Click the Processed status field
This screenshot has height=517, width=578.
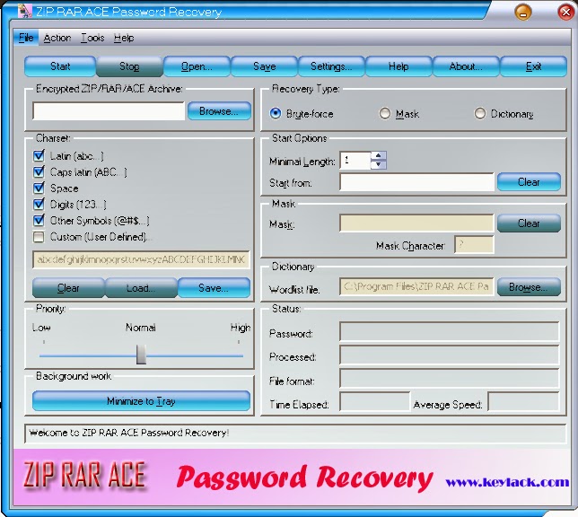click(x=450, y=355)
